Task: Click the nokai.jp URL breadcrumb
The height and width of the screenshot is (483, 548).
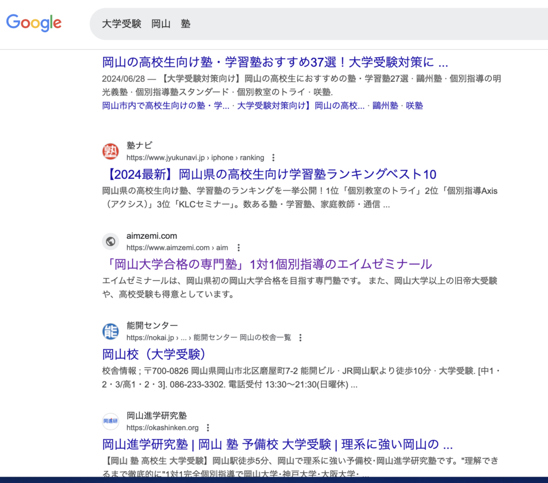Action: tap(209, 338)
